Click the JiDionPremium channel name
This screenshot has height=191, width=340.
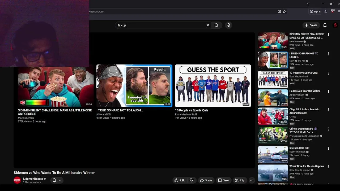pyautogui.click(x=297, y=95)
